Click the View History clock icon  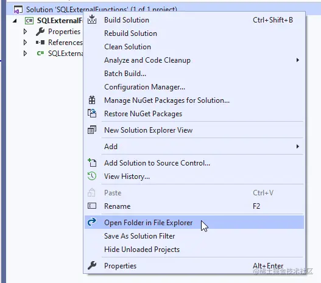click(92, 176)
